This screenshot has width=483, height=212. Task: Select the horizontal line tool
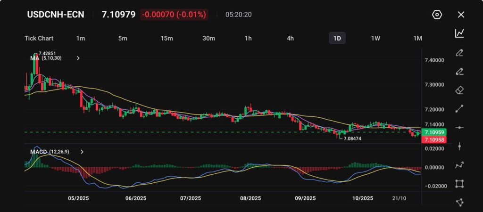[x=459, y=127]
